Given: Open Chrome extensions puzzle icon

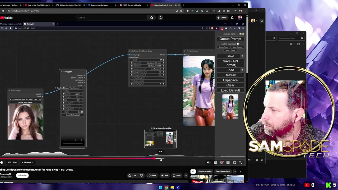Looking at the screenshot, I should (207, 11).
